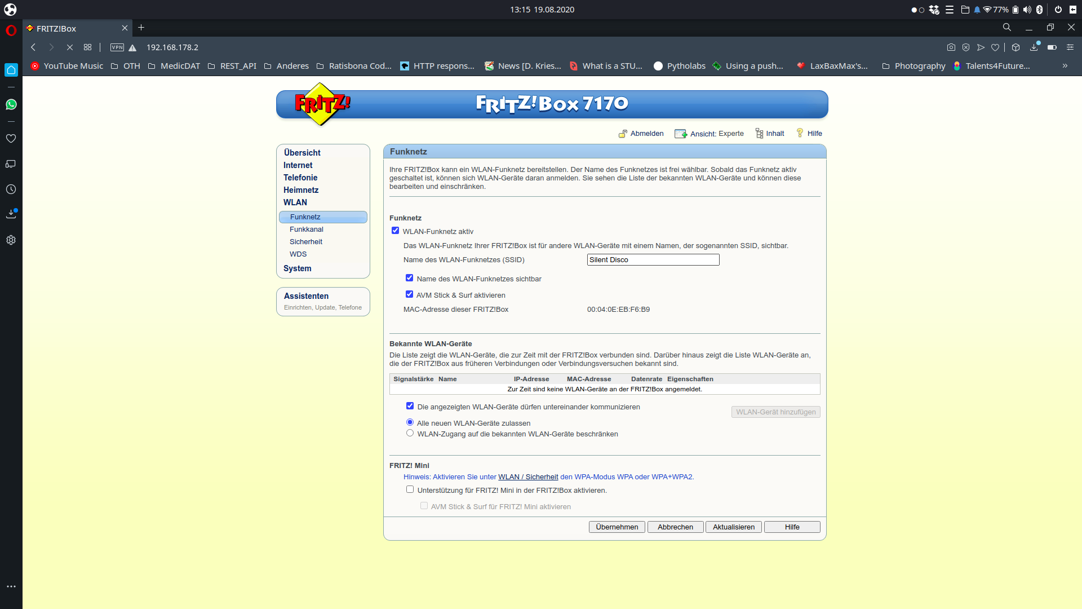Stop loading the page
This screenshot has width=1082, height=609.
(x=70, y=47)
